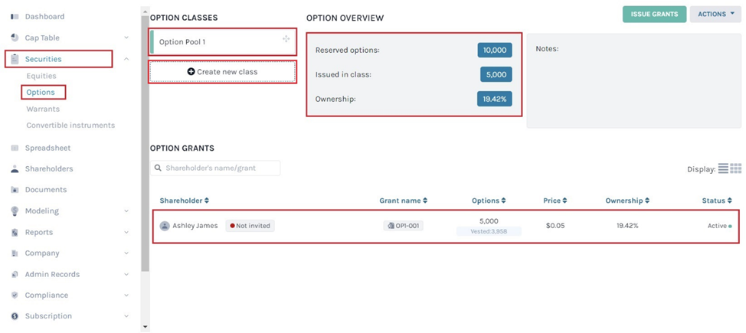746x333 pixels.
Task: Click the Company building icon
Action: click(x=15, y=253)
